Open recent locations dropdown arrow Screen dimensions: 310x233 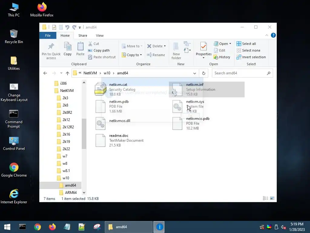[x=61, y=73]
